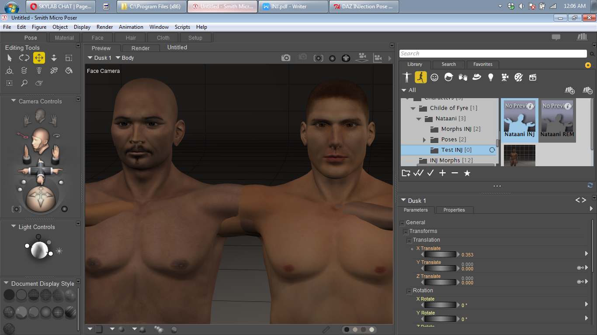Click the library search magnifier icon

coord(592,54)
